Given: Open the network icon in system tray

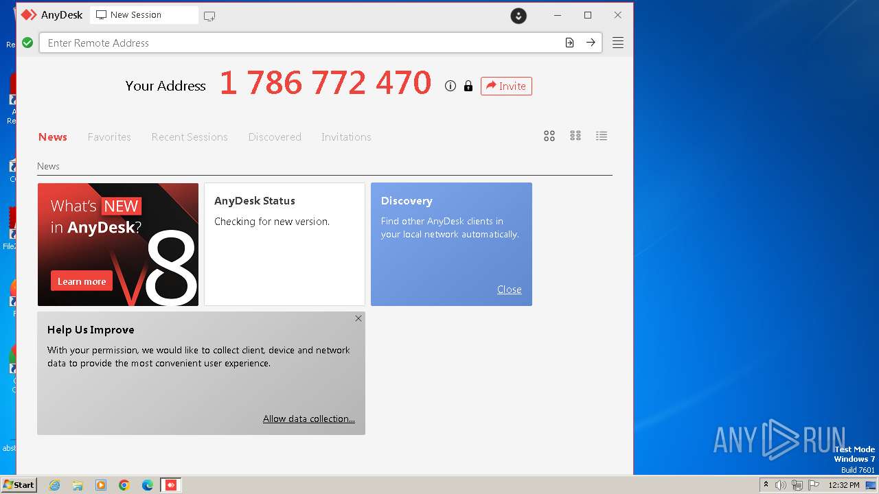Looking at the screenshot, I should [x=797, y=485].
